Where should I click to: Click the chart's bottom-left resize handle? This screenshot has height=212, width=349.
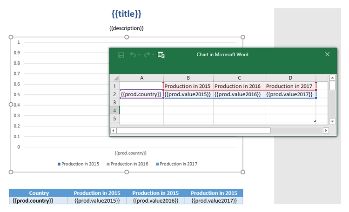click(x=11, y=172)
